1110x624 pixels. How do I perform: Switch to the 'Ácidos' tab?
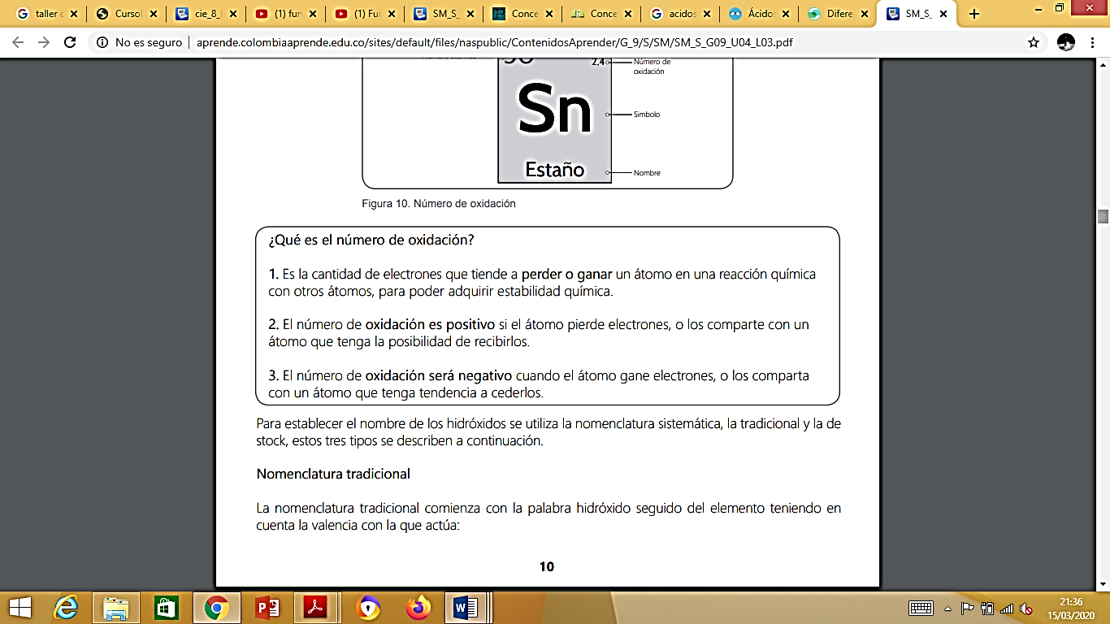click(x=763, y=14)
